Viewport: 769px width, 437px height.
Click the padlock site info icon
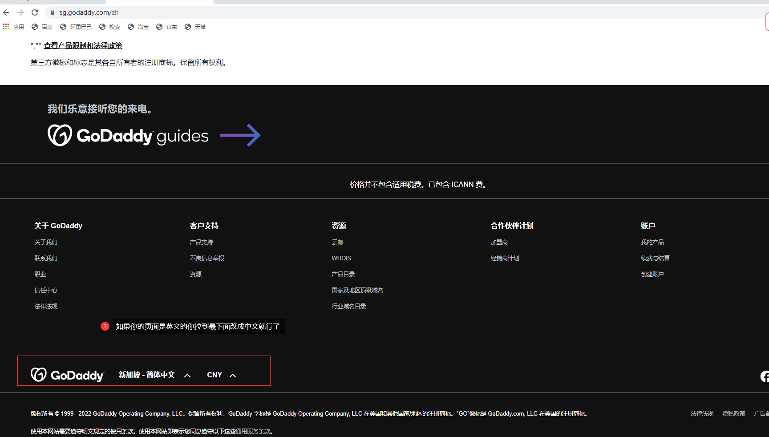tap(53, 12)
